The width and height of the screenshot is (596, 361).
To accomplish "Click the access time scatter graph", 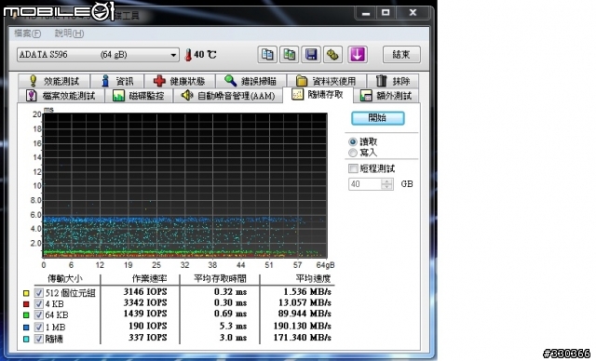I will (185, 186).
